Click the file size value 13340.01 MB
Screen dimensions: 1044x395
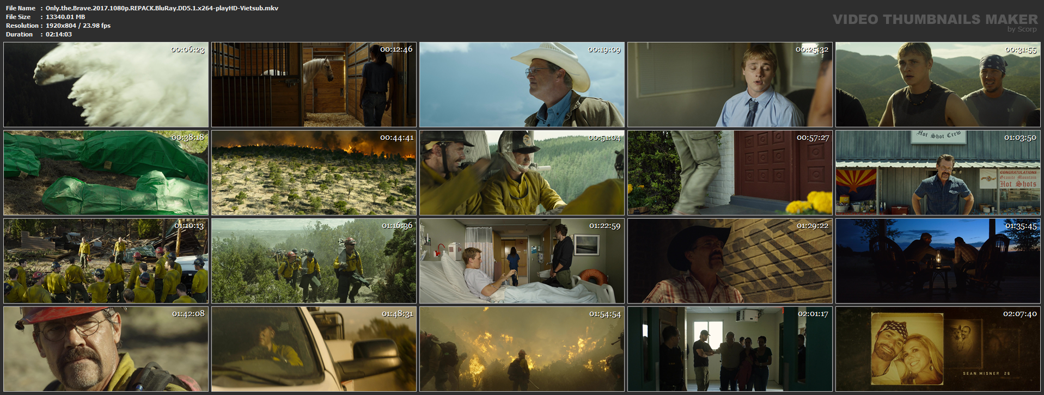pyautogui.click(x=65, y=17)
